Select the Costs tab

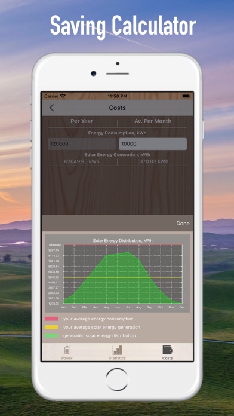(x=168, y=353)
